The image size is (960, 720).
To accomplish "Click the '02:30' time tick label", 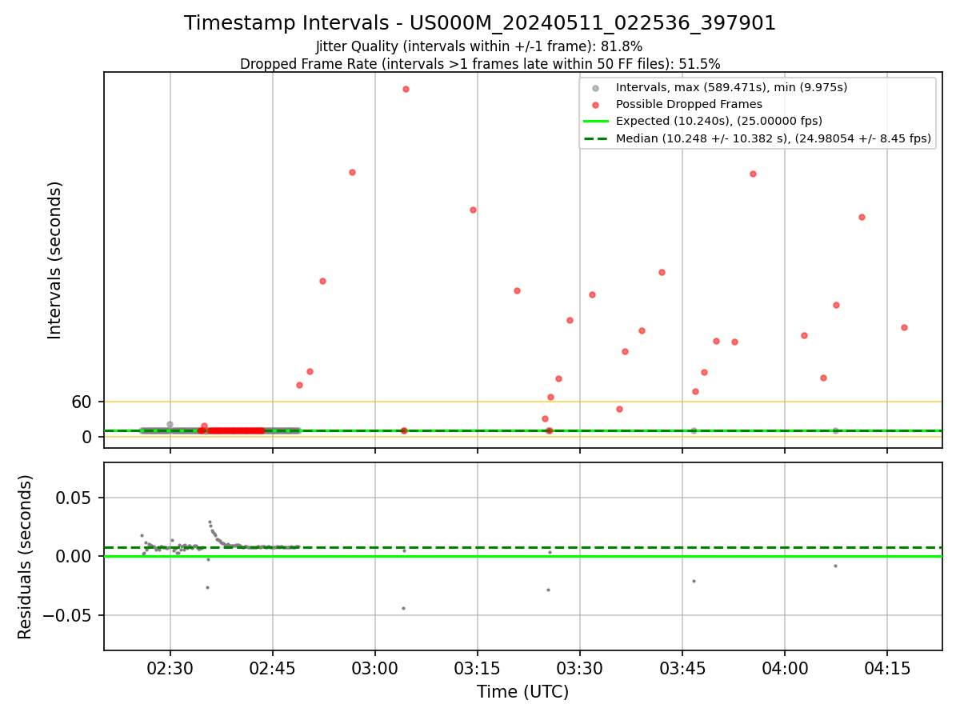I will (170, 669).
